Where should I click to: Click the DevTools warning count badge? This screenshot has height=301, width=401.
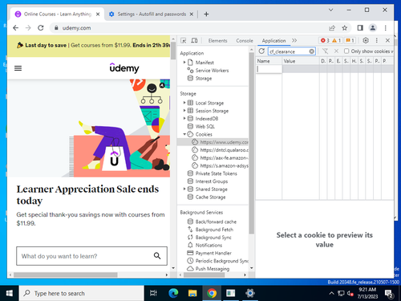click(336, 40)
